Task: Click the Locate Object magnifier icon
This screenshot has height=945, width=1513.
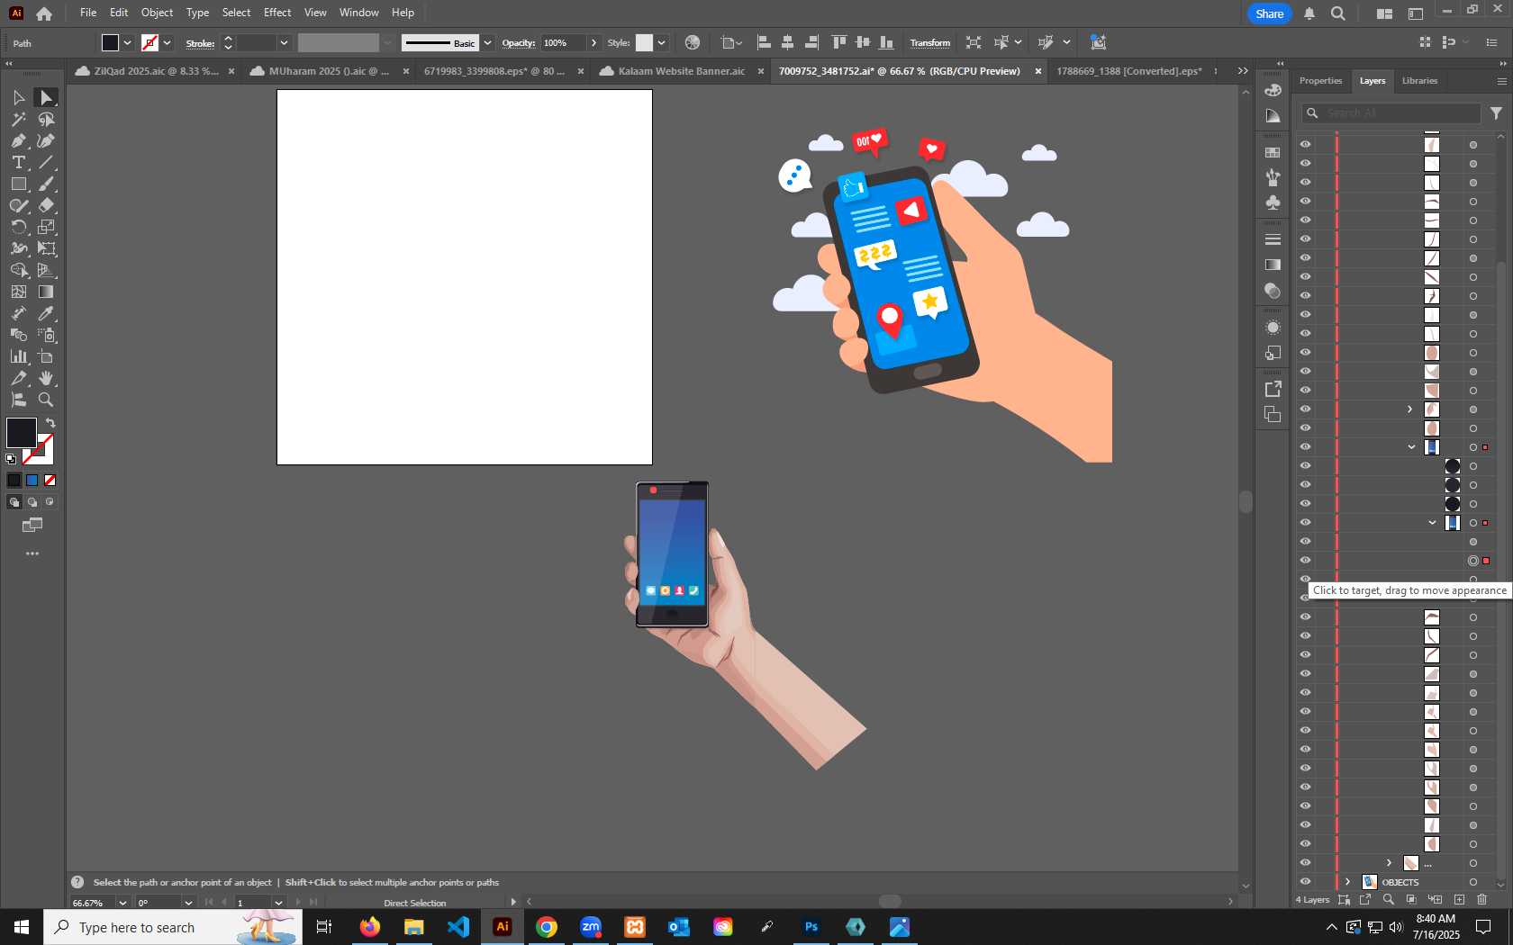Action: pos(1388,899)
